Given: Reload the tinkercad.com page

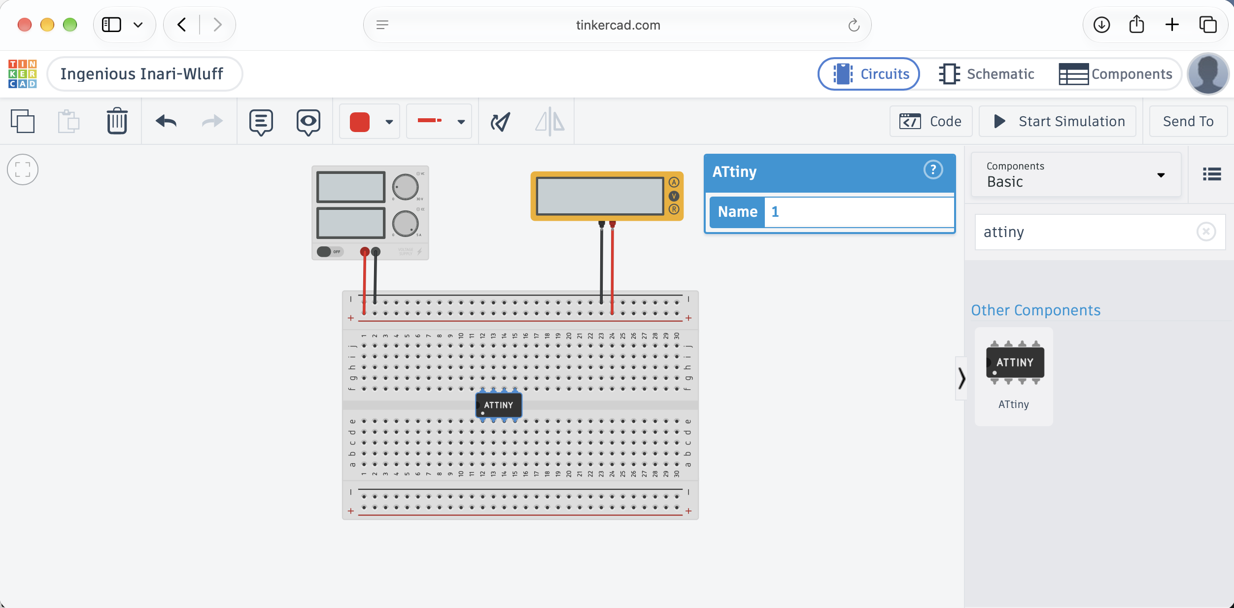Looking at the screenshot, I should point(854,25).
